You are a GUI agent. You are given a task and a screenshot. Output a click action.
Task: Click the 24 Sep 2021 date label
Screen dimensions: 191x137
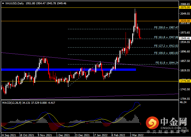pyautogui.click(x=8, y=135)
